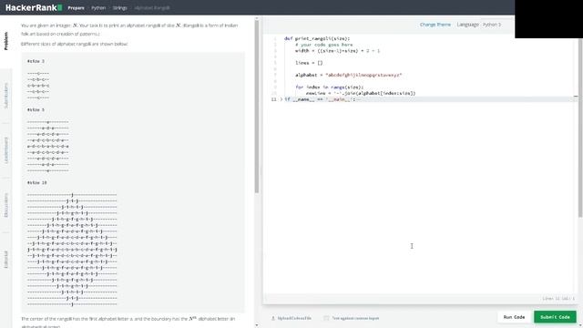Expand the folded code at line 11
This screenshot has width=583, height=328.
(281, 99)
